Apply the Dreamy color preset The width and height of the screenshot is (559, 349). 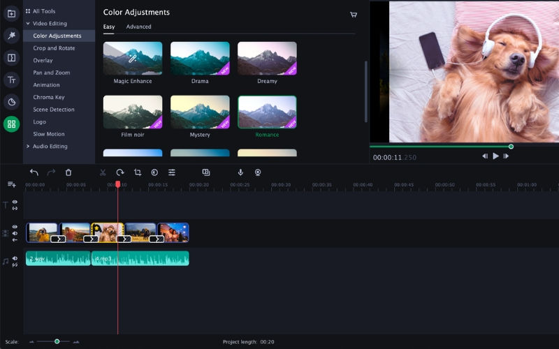pyautogui.click(x=267, y=59)
